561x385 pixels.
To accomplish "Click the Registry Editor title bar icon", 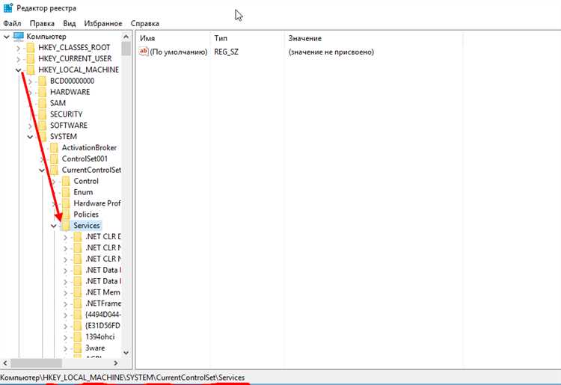I will tap(7, 7).
